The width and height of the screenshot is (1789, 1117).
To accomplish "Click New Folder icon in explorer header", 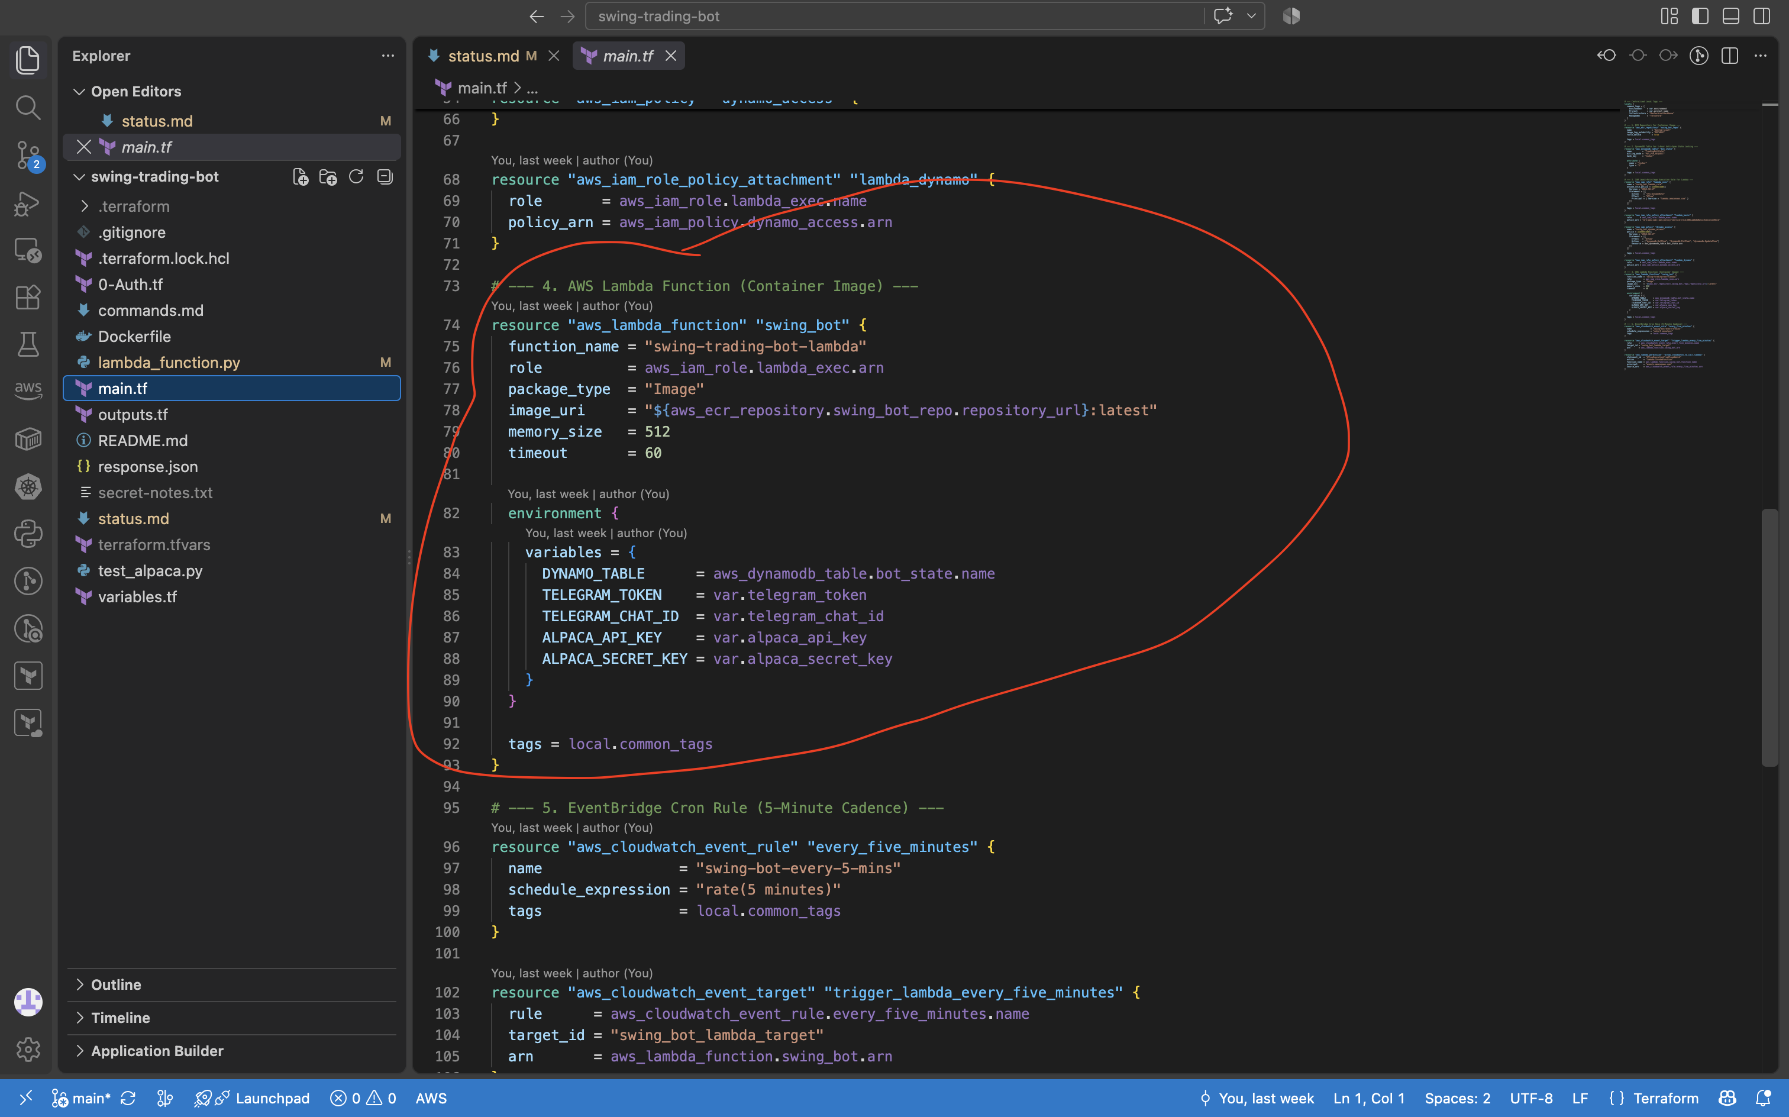I will pos(328,176).
